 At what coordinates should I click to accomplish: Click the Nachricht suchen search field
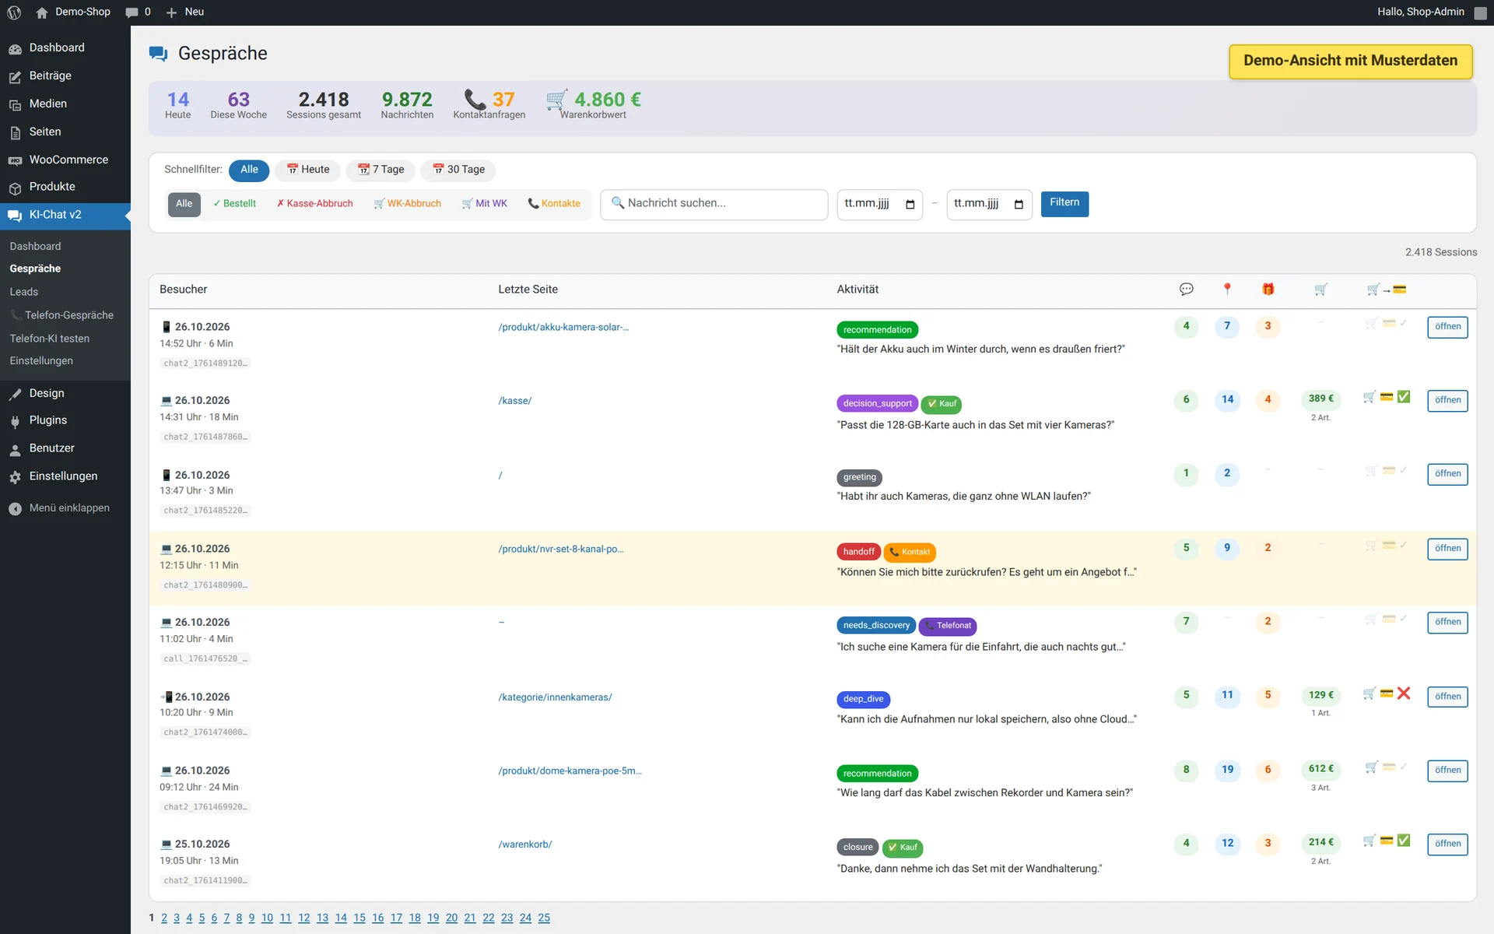coord(714,204)
